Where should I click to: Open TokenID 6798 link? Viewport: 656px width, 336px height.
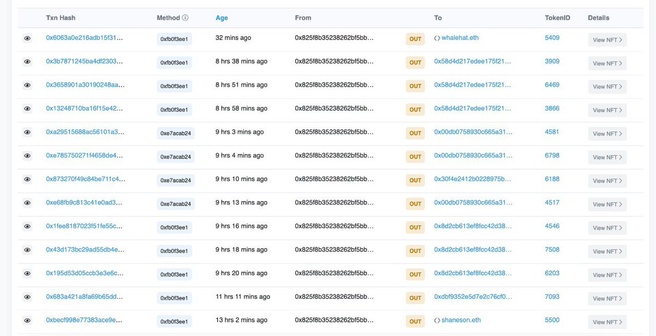tap(552, 156)
